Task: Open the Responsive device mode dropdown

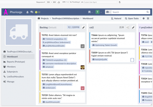Action: 41,2
